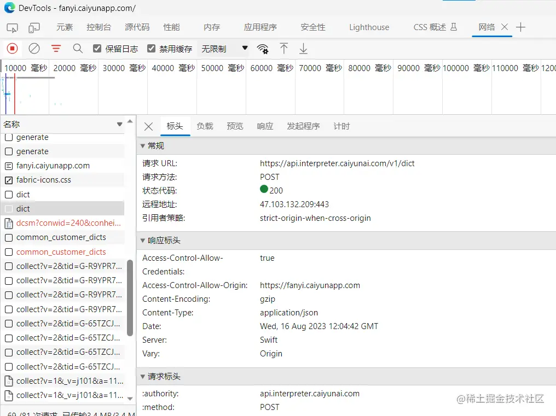The height and width of the screenshot is (416, 556).
Task: Click the request URL api.interpreter.caiyunai.com/v1/dict
Action: click(x=337, y=163)
